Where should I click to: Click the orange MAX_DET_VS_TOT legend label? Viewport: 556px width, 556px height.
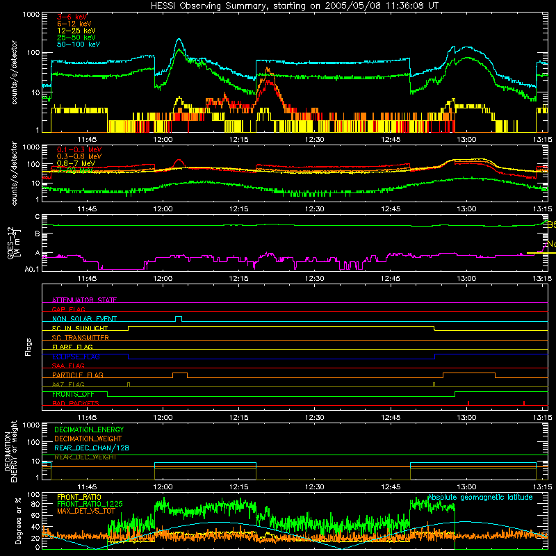tap(86, 511)
